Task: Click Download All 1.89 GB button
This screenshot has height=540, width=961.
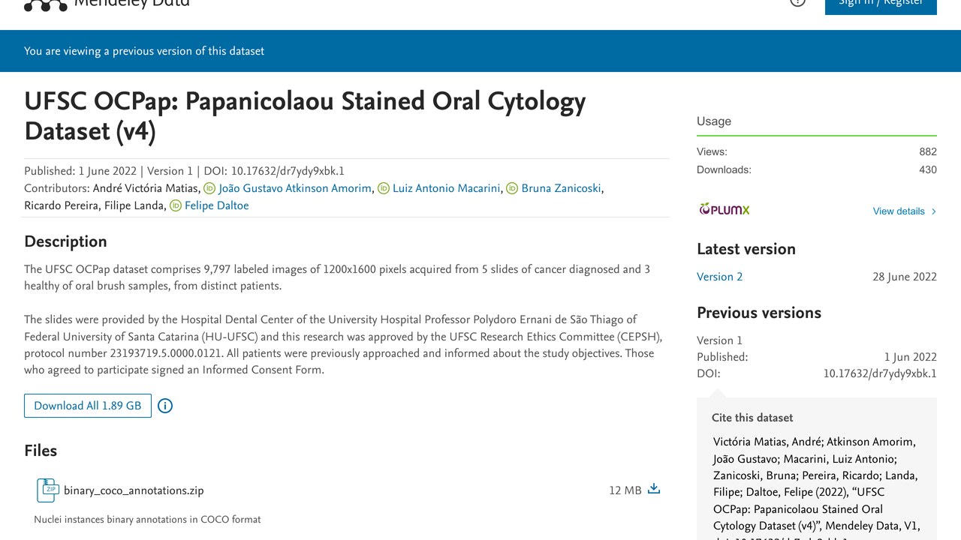Action: (88, 406)
